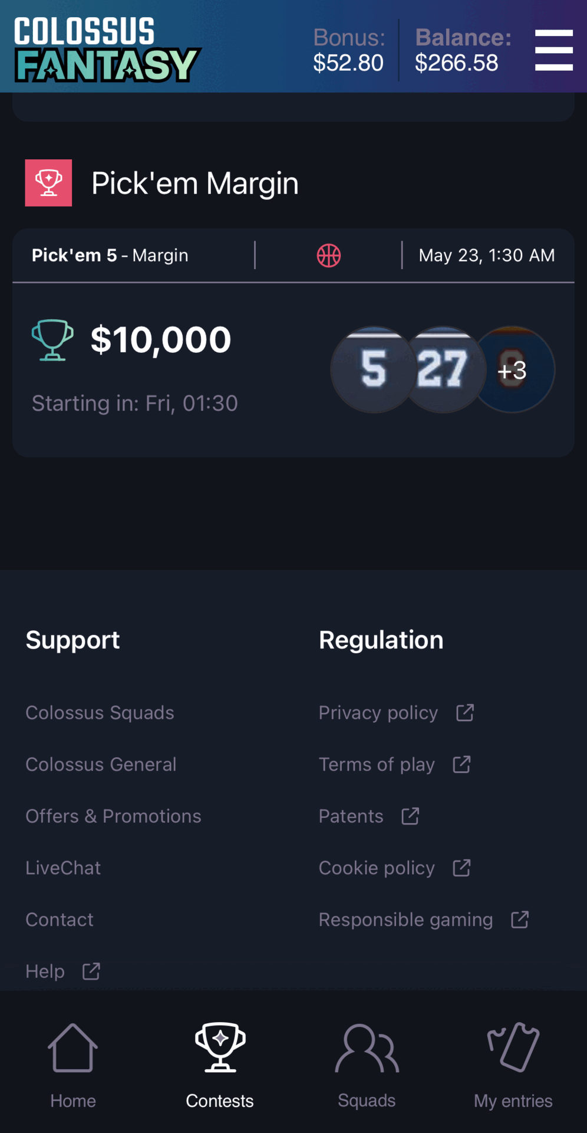Tap the Colossus Fantasy logo

point(107,49)
